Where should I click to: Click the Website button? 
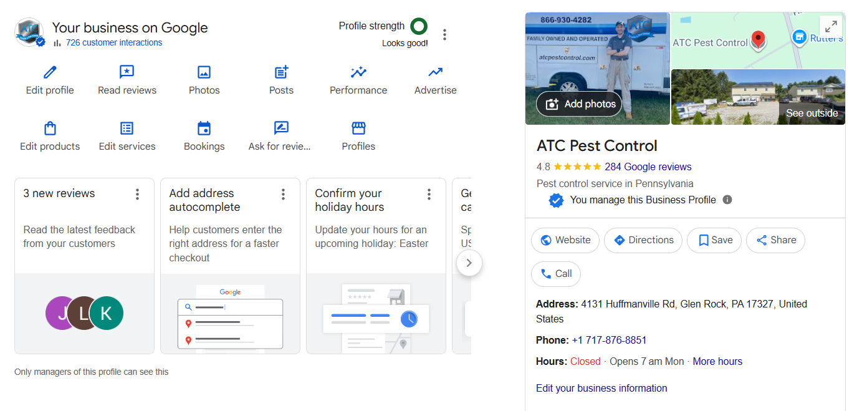tap(565, 240)
